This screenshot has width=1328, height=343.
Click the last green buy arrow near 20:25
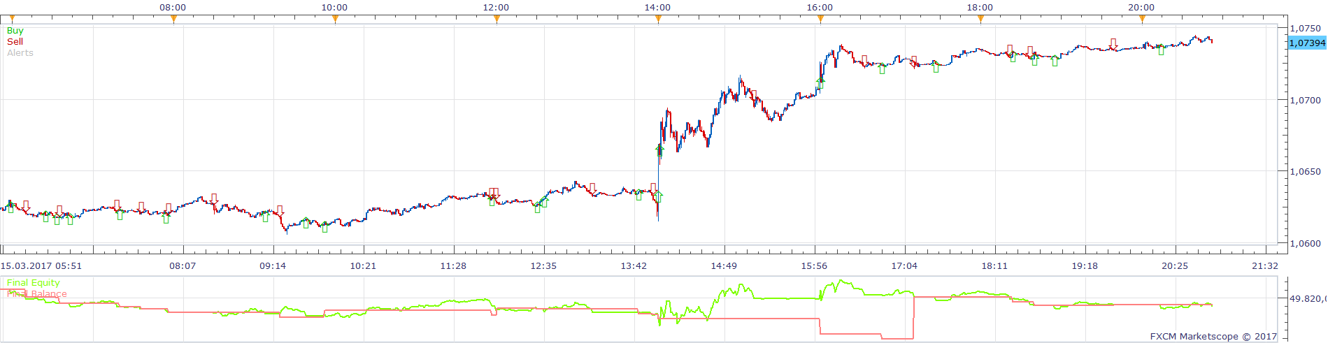pos(1162,50)
